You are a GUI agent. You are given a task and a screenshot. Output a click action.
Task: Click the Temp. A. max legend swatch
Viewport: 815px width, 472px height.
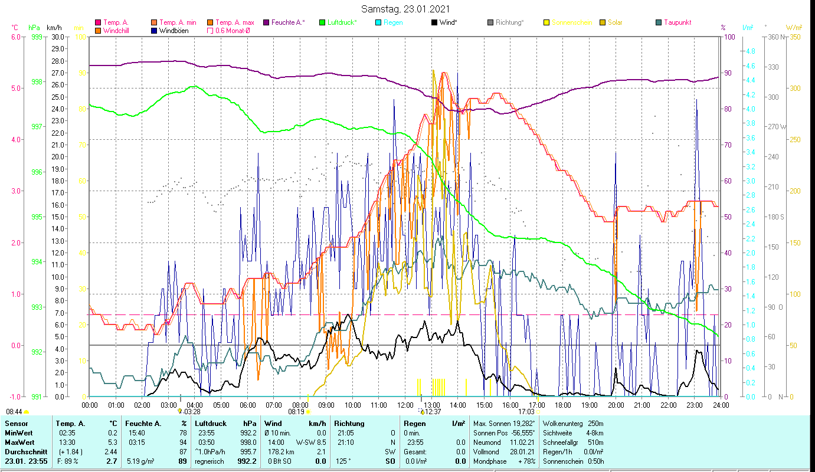[211, 22]
